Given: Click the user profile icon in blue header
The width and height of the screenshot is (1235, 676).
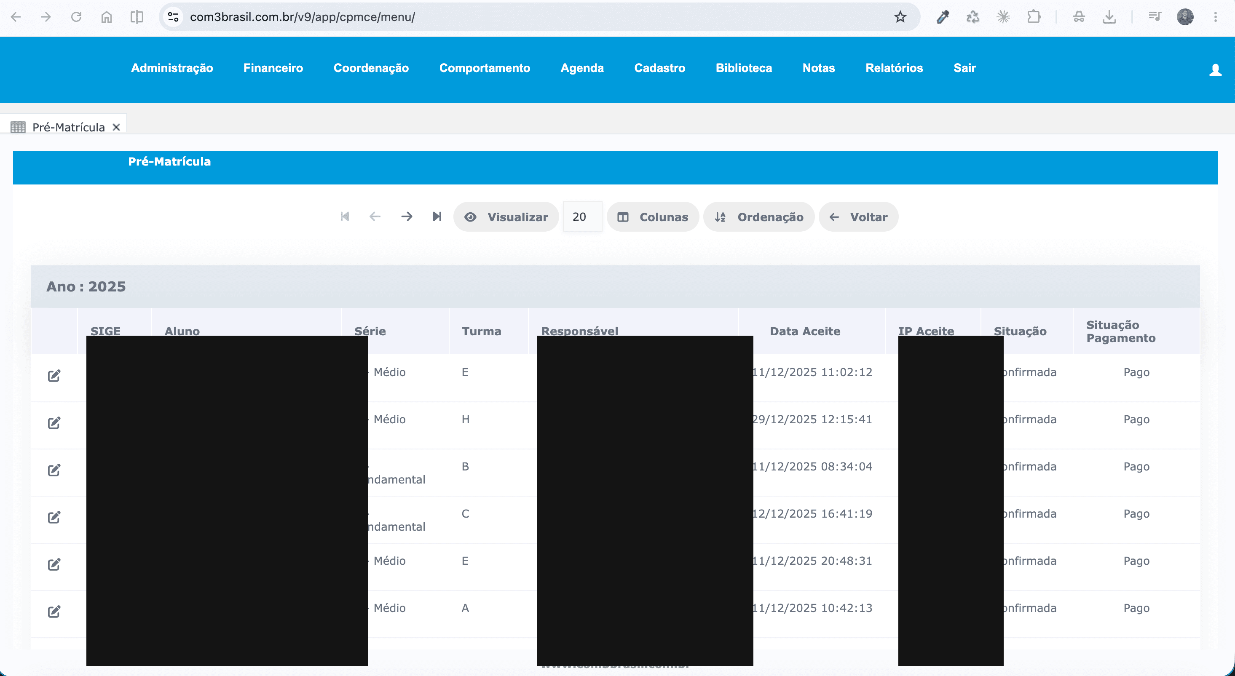Looking at the screenshot, I should (x=1215, y=70).
